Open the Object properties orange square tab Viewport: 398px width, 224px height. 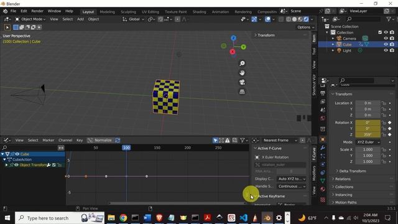[323, 139]
